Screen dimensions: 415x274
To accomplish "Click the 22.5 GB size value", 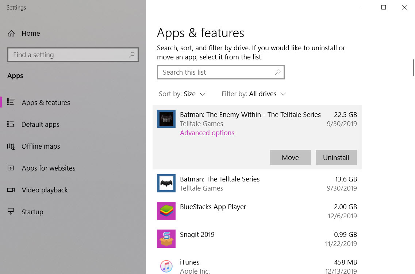I will click(x=345, y=115).
